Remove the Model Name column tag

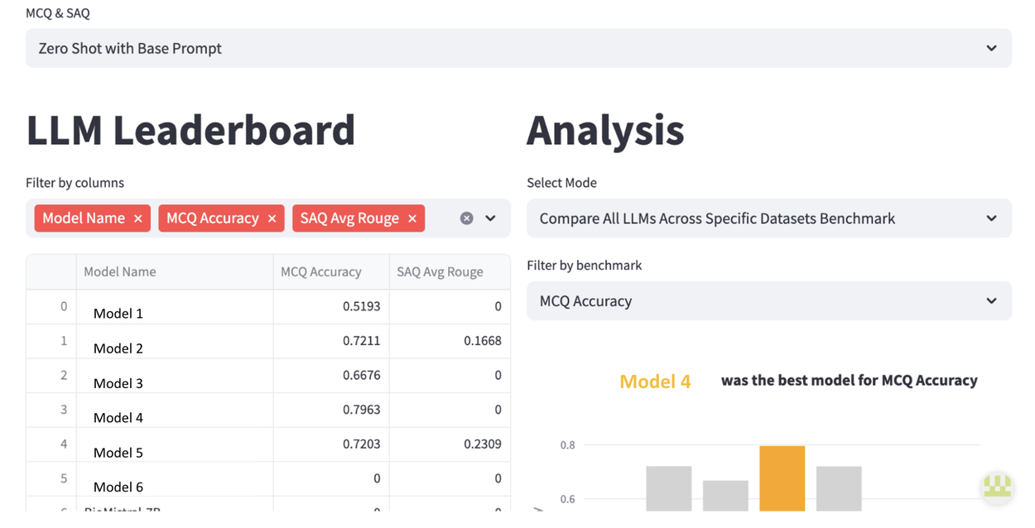click(138, 218)
